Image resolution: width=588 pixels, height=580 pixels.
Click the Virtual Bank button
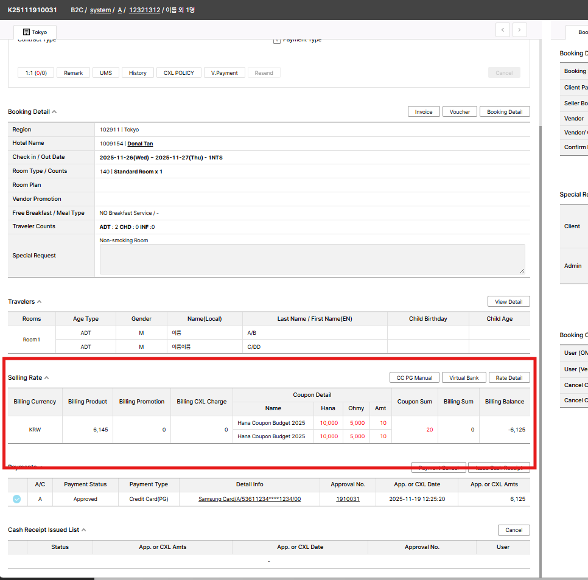click(x=464, y=378)
